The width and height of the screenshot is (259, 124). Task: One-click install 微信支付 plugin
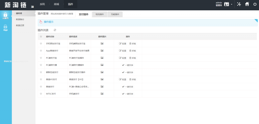click(x=127, y=87)
